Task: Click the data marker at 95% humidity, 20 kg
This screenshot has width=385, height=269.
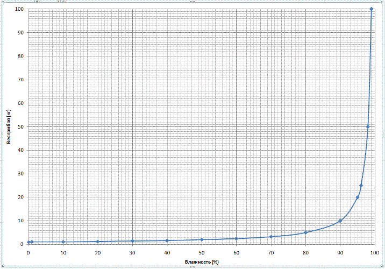Action: click(358, 197)
